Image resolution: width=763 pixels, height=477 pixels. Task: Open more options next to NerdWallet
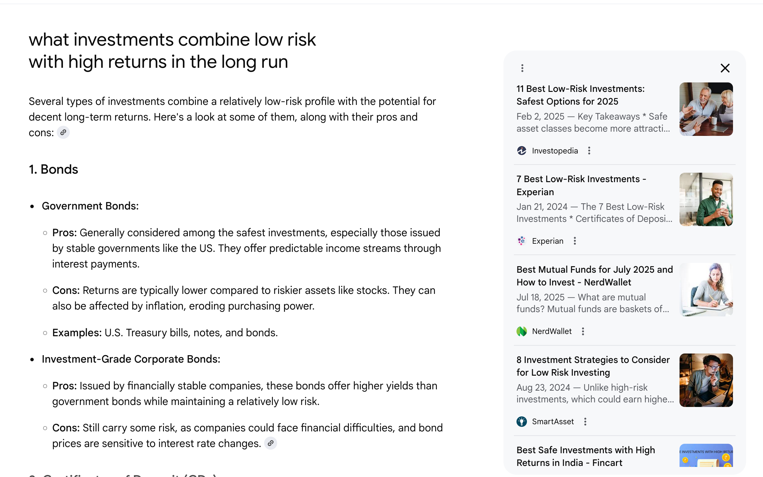(x=583, y=331)
